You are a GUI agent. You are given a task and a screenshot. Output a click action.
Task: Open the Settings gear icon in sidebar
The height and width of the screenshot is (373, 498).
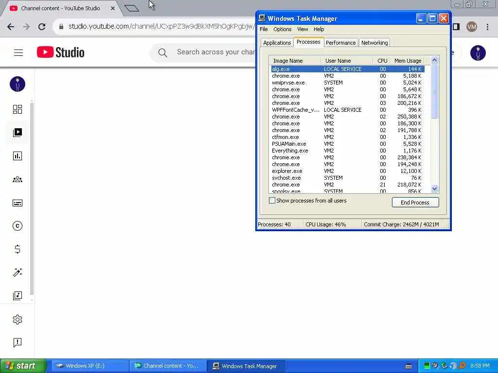tap(18, 320)
